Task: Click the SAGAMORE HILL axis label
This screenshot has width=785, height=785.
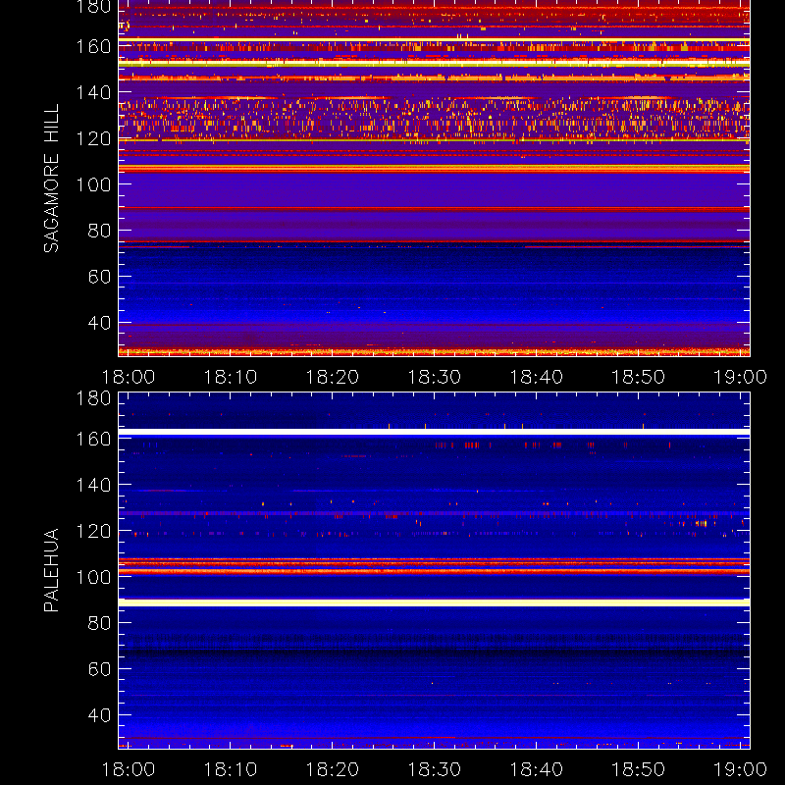Action: pyautogui.click(x=51, y=179)
